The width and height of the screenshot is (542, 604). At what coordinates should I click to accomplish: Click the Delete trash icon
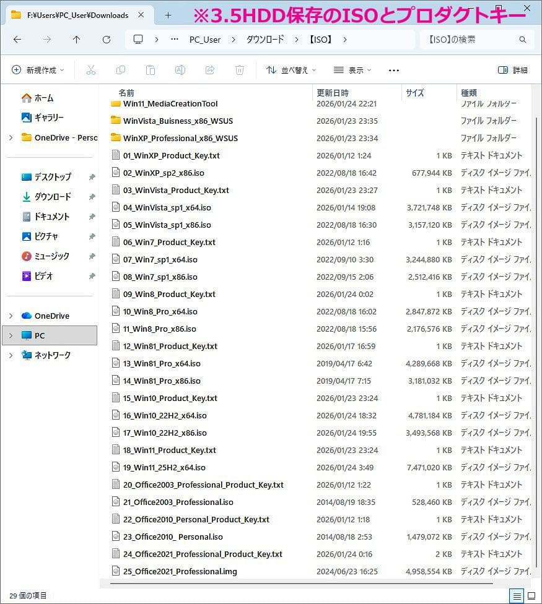240,71
